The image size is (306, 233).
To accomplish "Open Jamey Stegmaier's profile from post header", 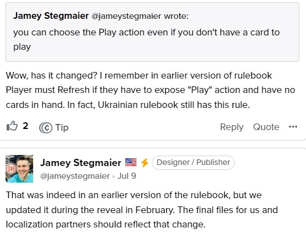I will [x=81, y=163].
